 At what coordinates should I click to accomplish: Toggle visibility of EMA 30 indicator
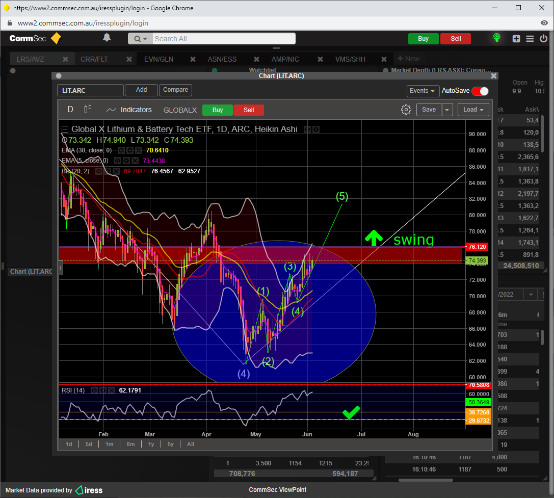coord(121,150)
